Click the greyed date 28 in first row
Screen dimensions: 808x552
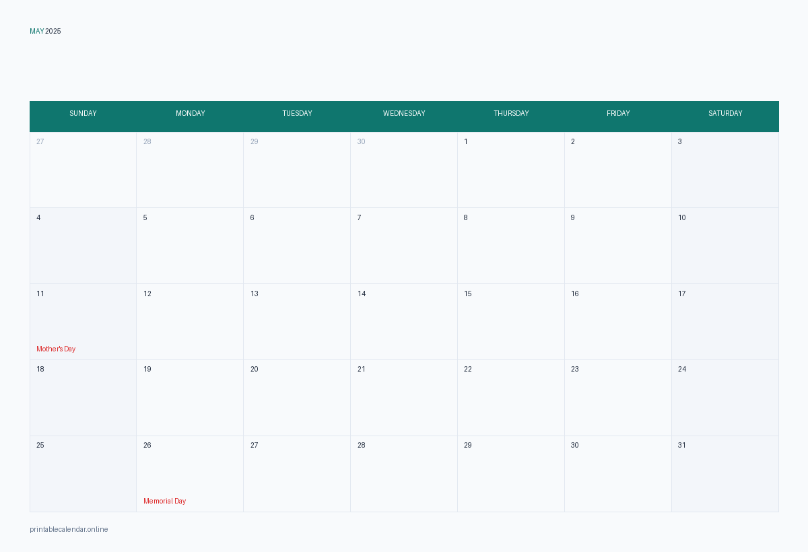147,142
